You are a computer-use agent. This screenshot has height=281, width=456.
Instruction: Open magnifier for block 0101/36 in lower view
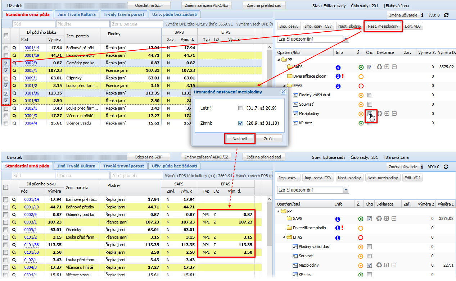(x=15, y=245)
